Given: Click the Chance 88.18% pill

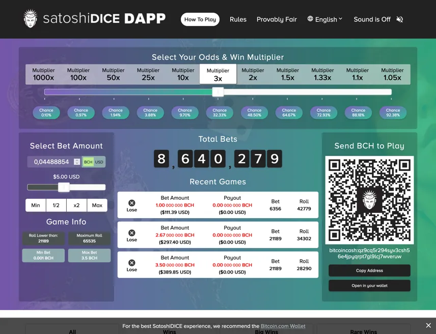Looking at the screenshot, I should (358, 112).
